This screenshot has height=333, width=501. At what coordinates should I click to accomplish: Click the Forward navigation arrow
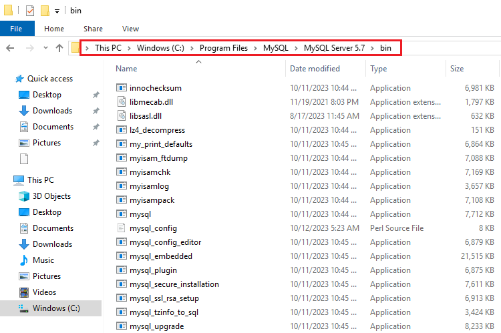[x=29, y=48]
